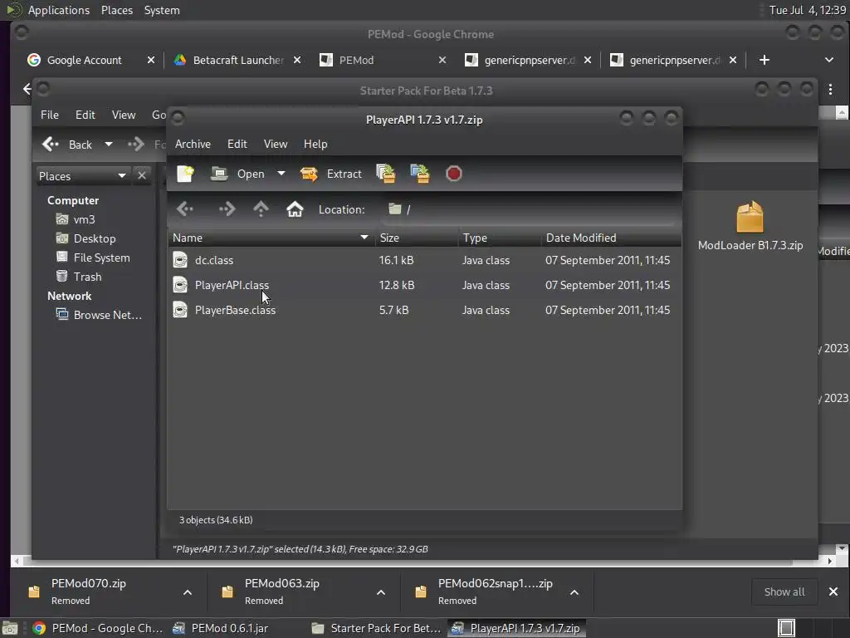
Task: Sort by the Size column header
Action: 417,238
